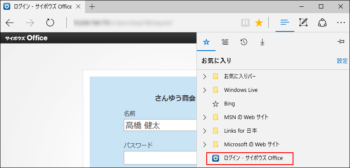Minimize the browser window
The image size is (350, 168).
302,7
